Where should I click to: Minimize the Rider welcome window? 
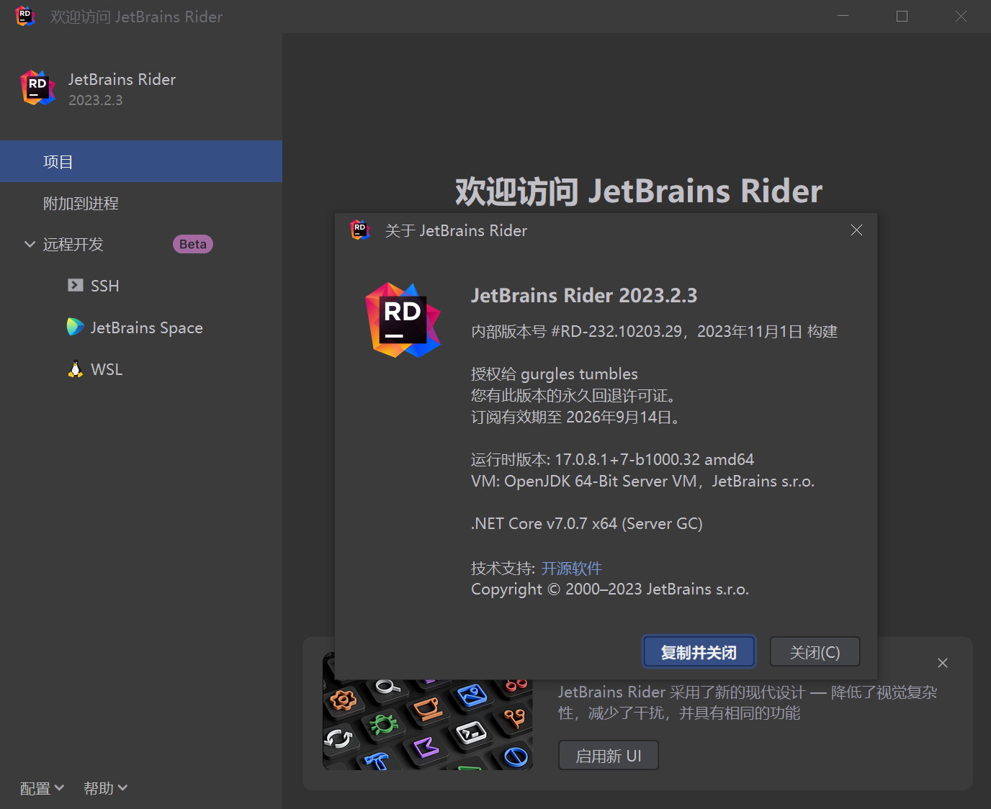[843, 16]
